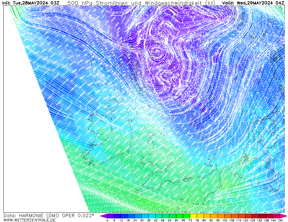Select the red legend swatch between 120 and 126
The image size is (288, 222).
249,216
